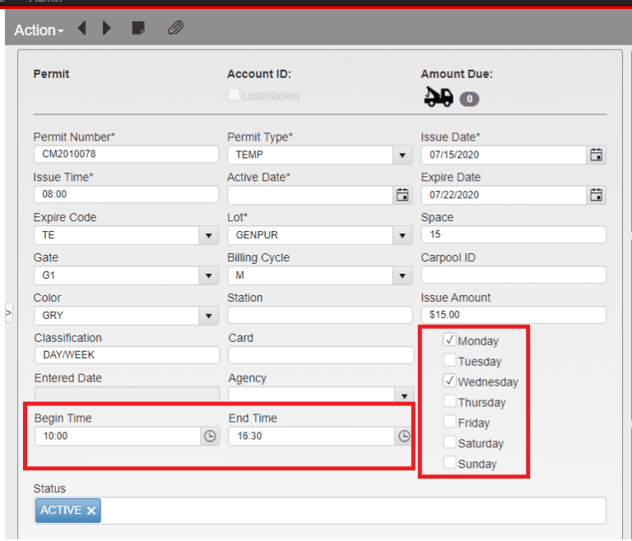Open the End Time clock picker
The image size is (632, 541).
404,437
